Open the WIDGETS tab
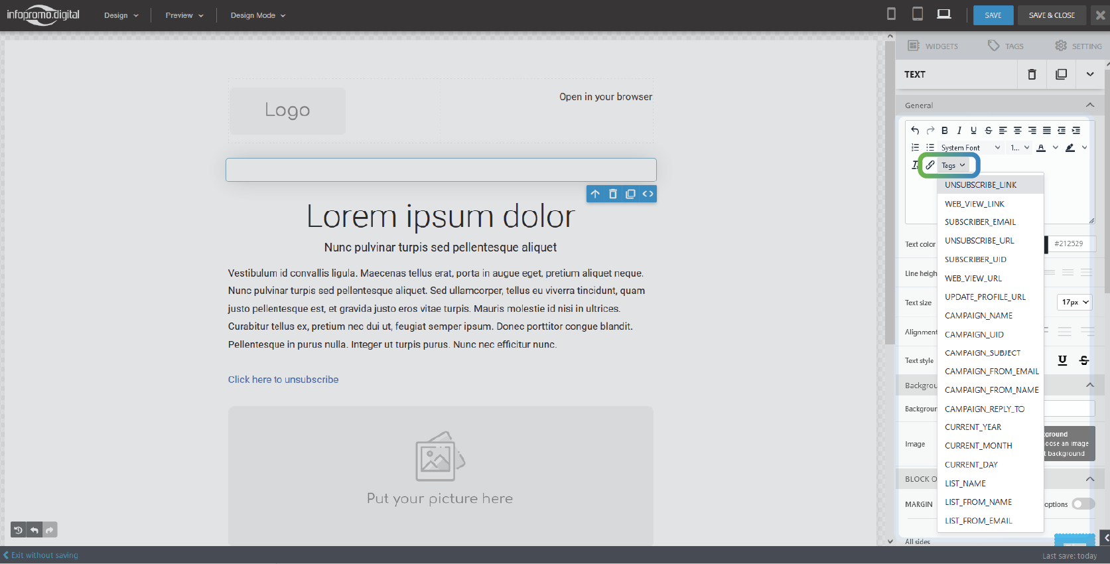The width and height of the screenshot is (1110, 564). click(x=933, y=46)
